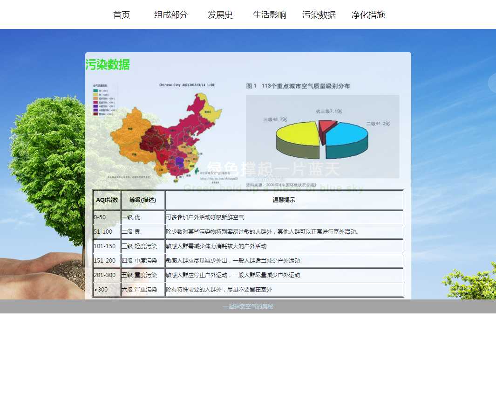Screen dimensions: 496x396
Task: Click the footer text 一起探索空气的奥秘
Action: [248, 306]
